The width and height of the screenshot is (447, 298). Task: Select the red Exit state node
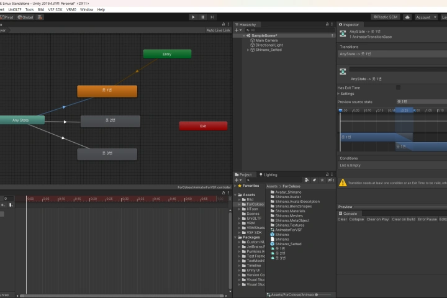coord(203,126)
